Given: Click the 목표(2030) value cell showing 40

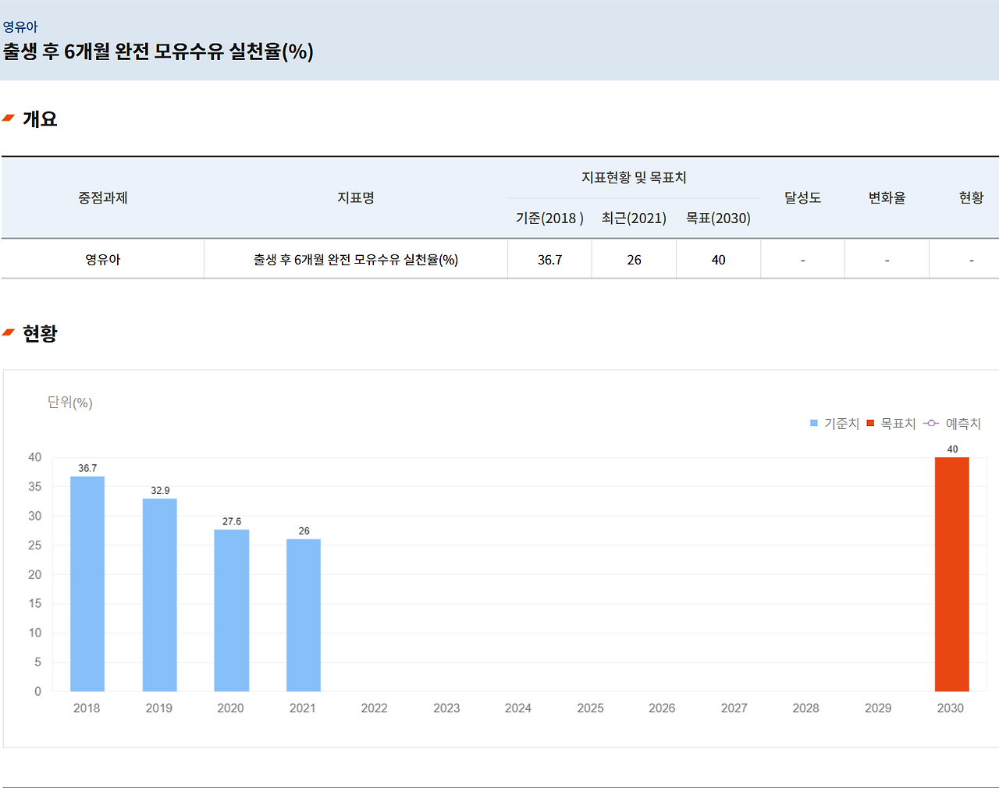Looking at the screenshot, I should click(x=717, y=258).
